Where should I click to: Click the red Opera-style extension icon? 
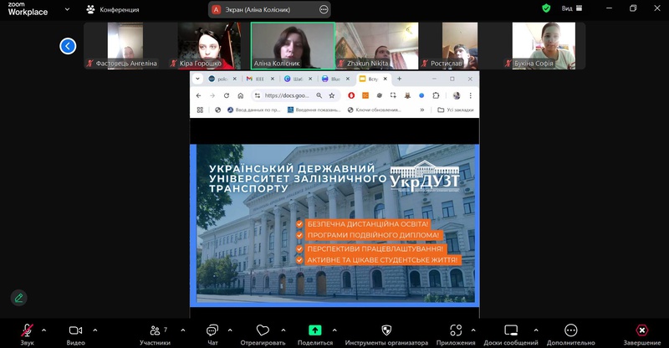coord(351,95)
